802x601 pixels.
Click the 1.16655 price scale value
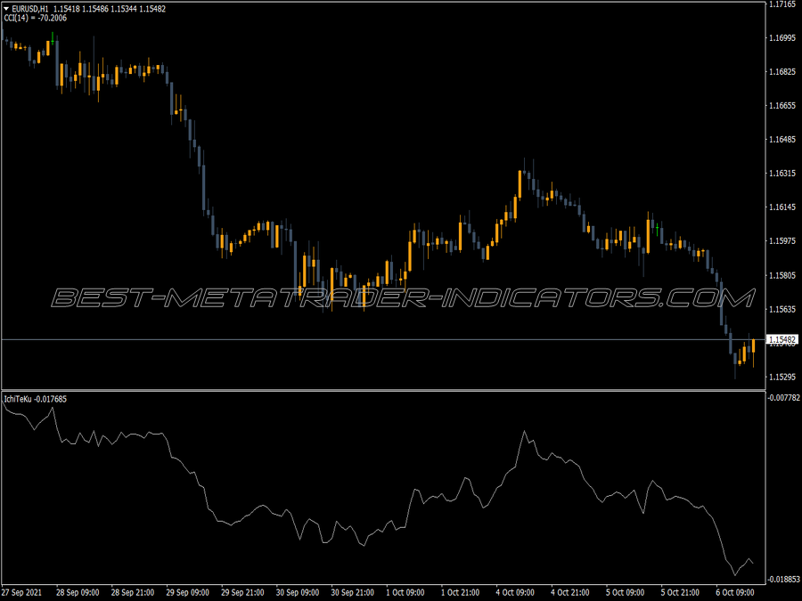point(782,106)
